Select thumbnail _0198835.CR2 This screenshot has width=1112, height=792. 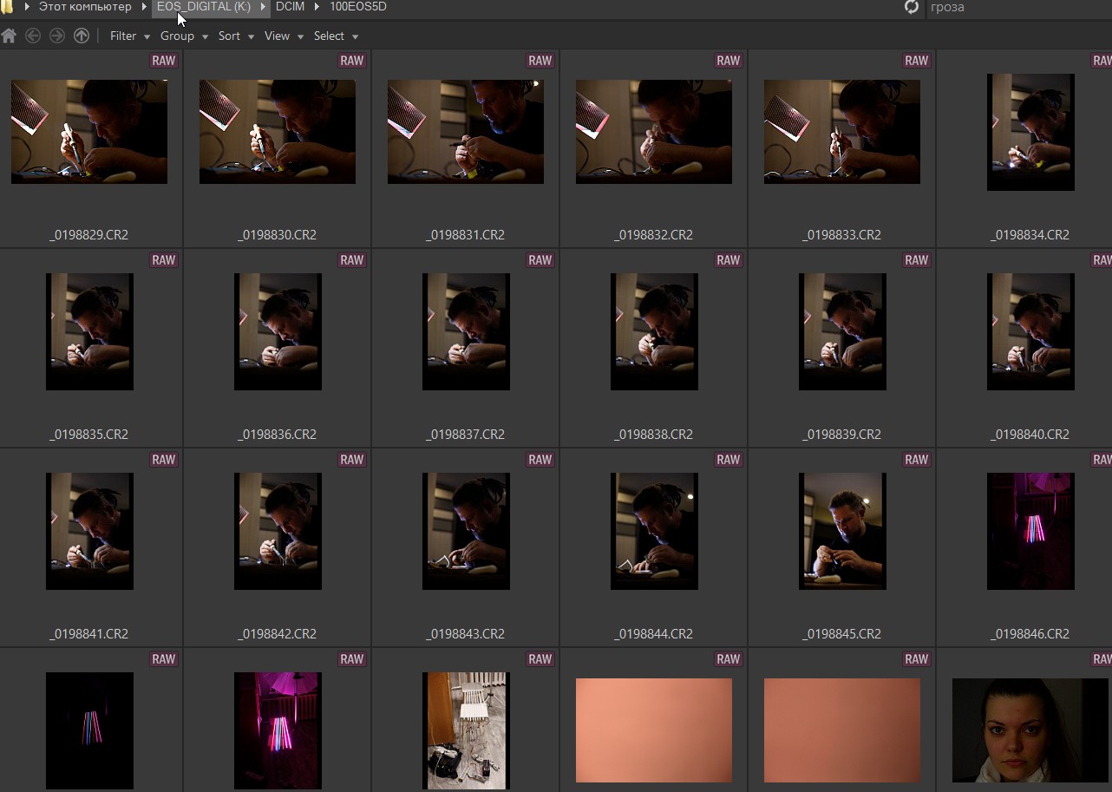[x=89, y=331]
